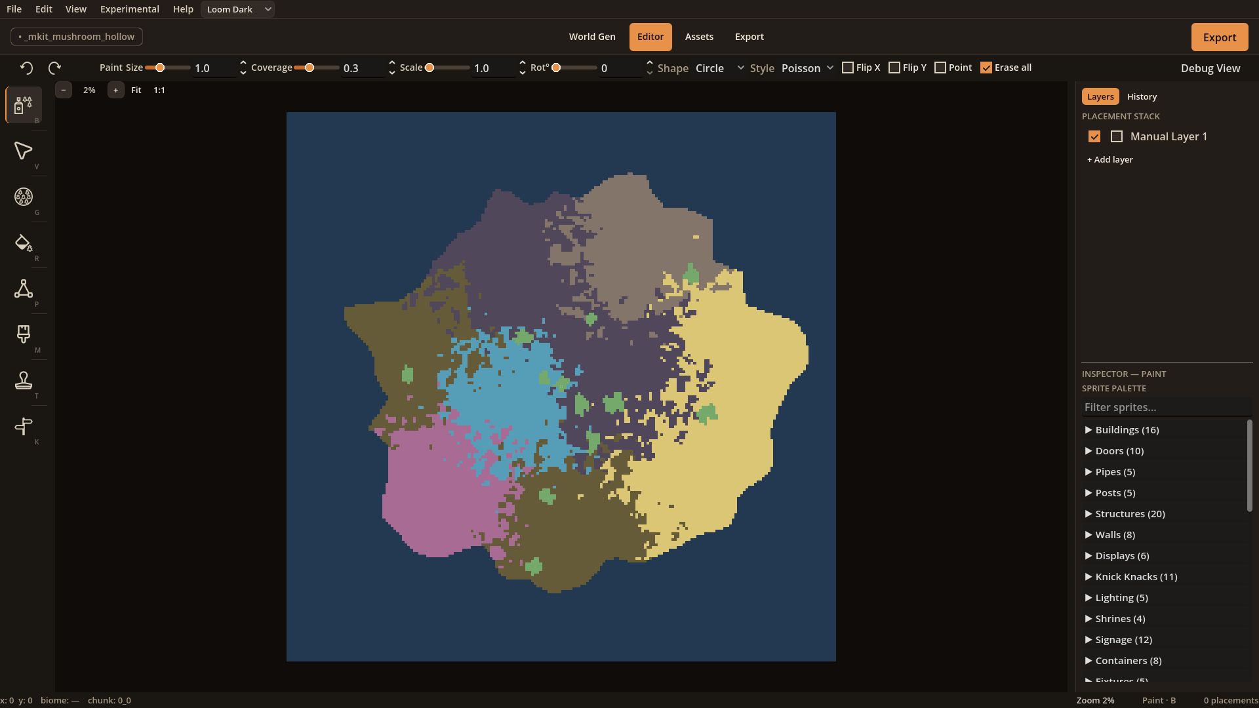Image resolution: width=1259 pixels, height=708 pixels.
Task: Zoom out with minus button
Action: pyautogui.click(x=64, y=90)
